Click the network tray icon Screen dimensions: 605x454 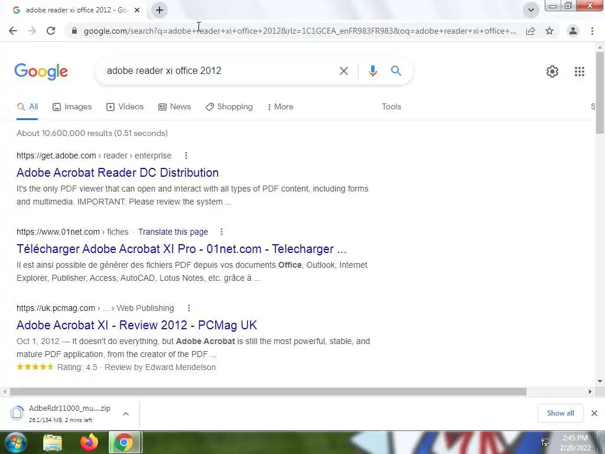click(x=545, y=442)
